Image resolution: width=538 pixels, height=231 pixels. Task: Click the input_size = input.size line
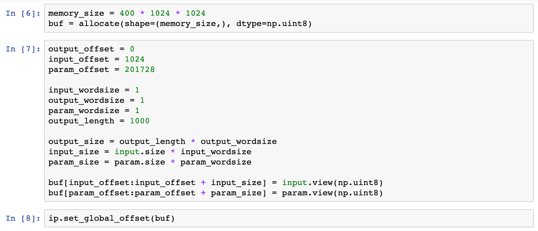[150, 152]
